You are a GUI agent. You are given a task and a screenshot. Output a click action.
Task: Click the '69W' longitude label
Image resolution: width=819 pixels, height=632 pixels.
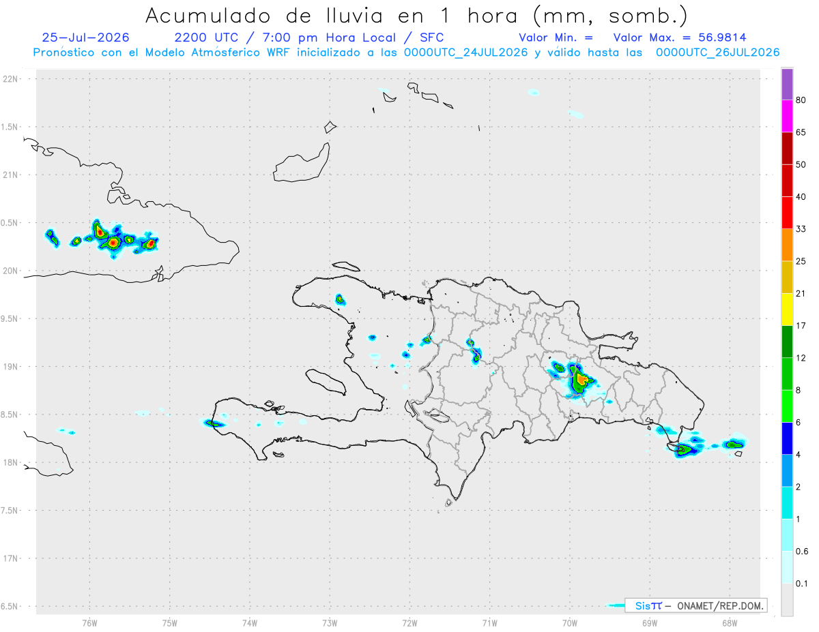649,623
